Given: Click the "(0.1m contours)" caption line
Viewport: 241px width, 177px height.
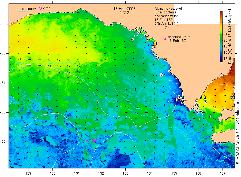Looking at the screenshot, I should point(166,12).
